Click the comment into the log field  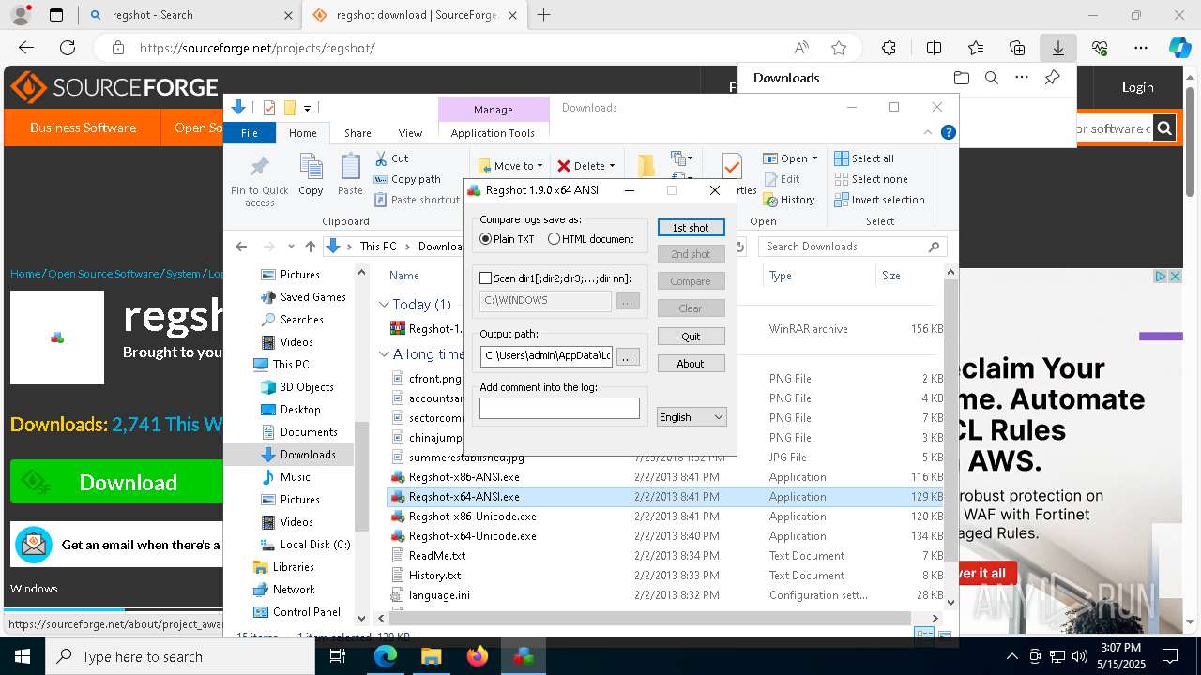click(559, 408)
